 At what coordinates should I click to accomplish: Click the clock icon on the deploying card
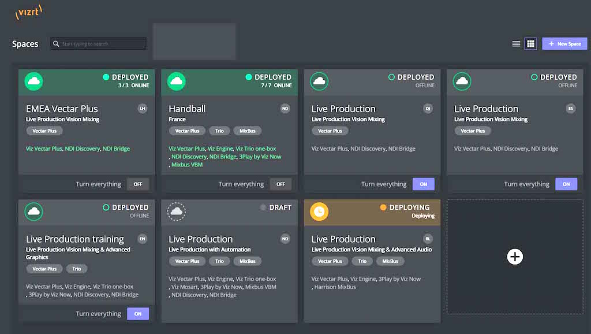[x=319, y=211]
